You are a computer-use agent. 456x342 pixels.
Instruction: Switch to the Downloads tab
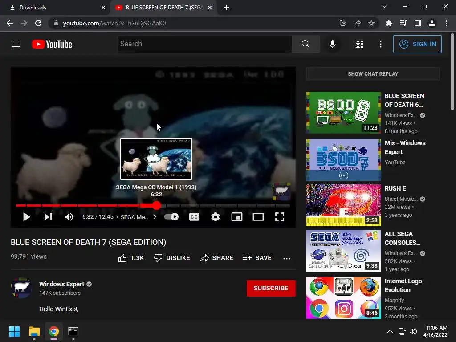coord(55,8)
